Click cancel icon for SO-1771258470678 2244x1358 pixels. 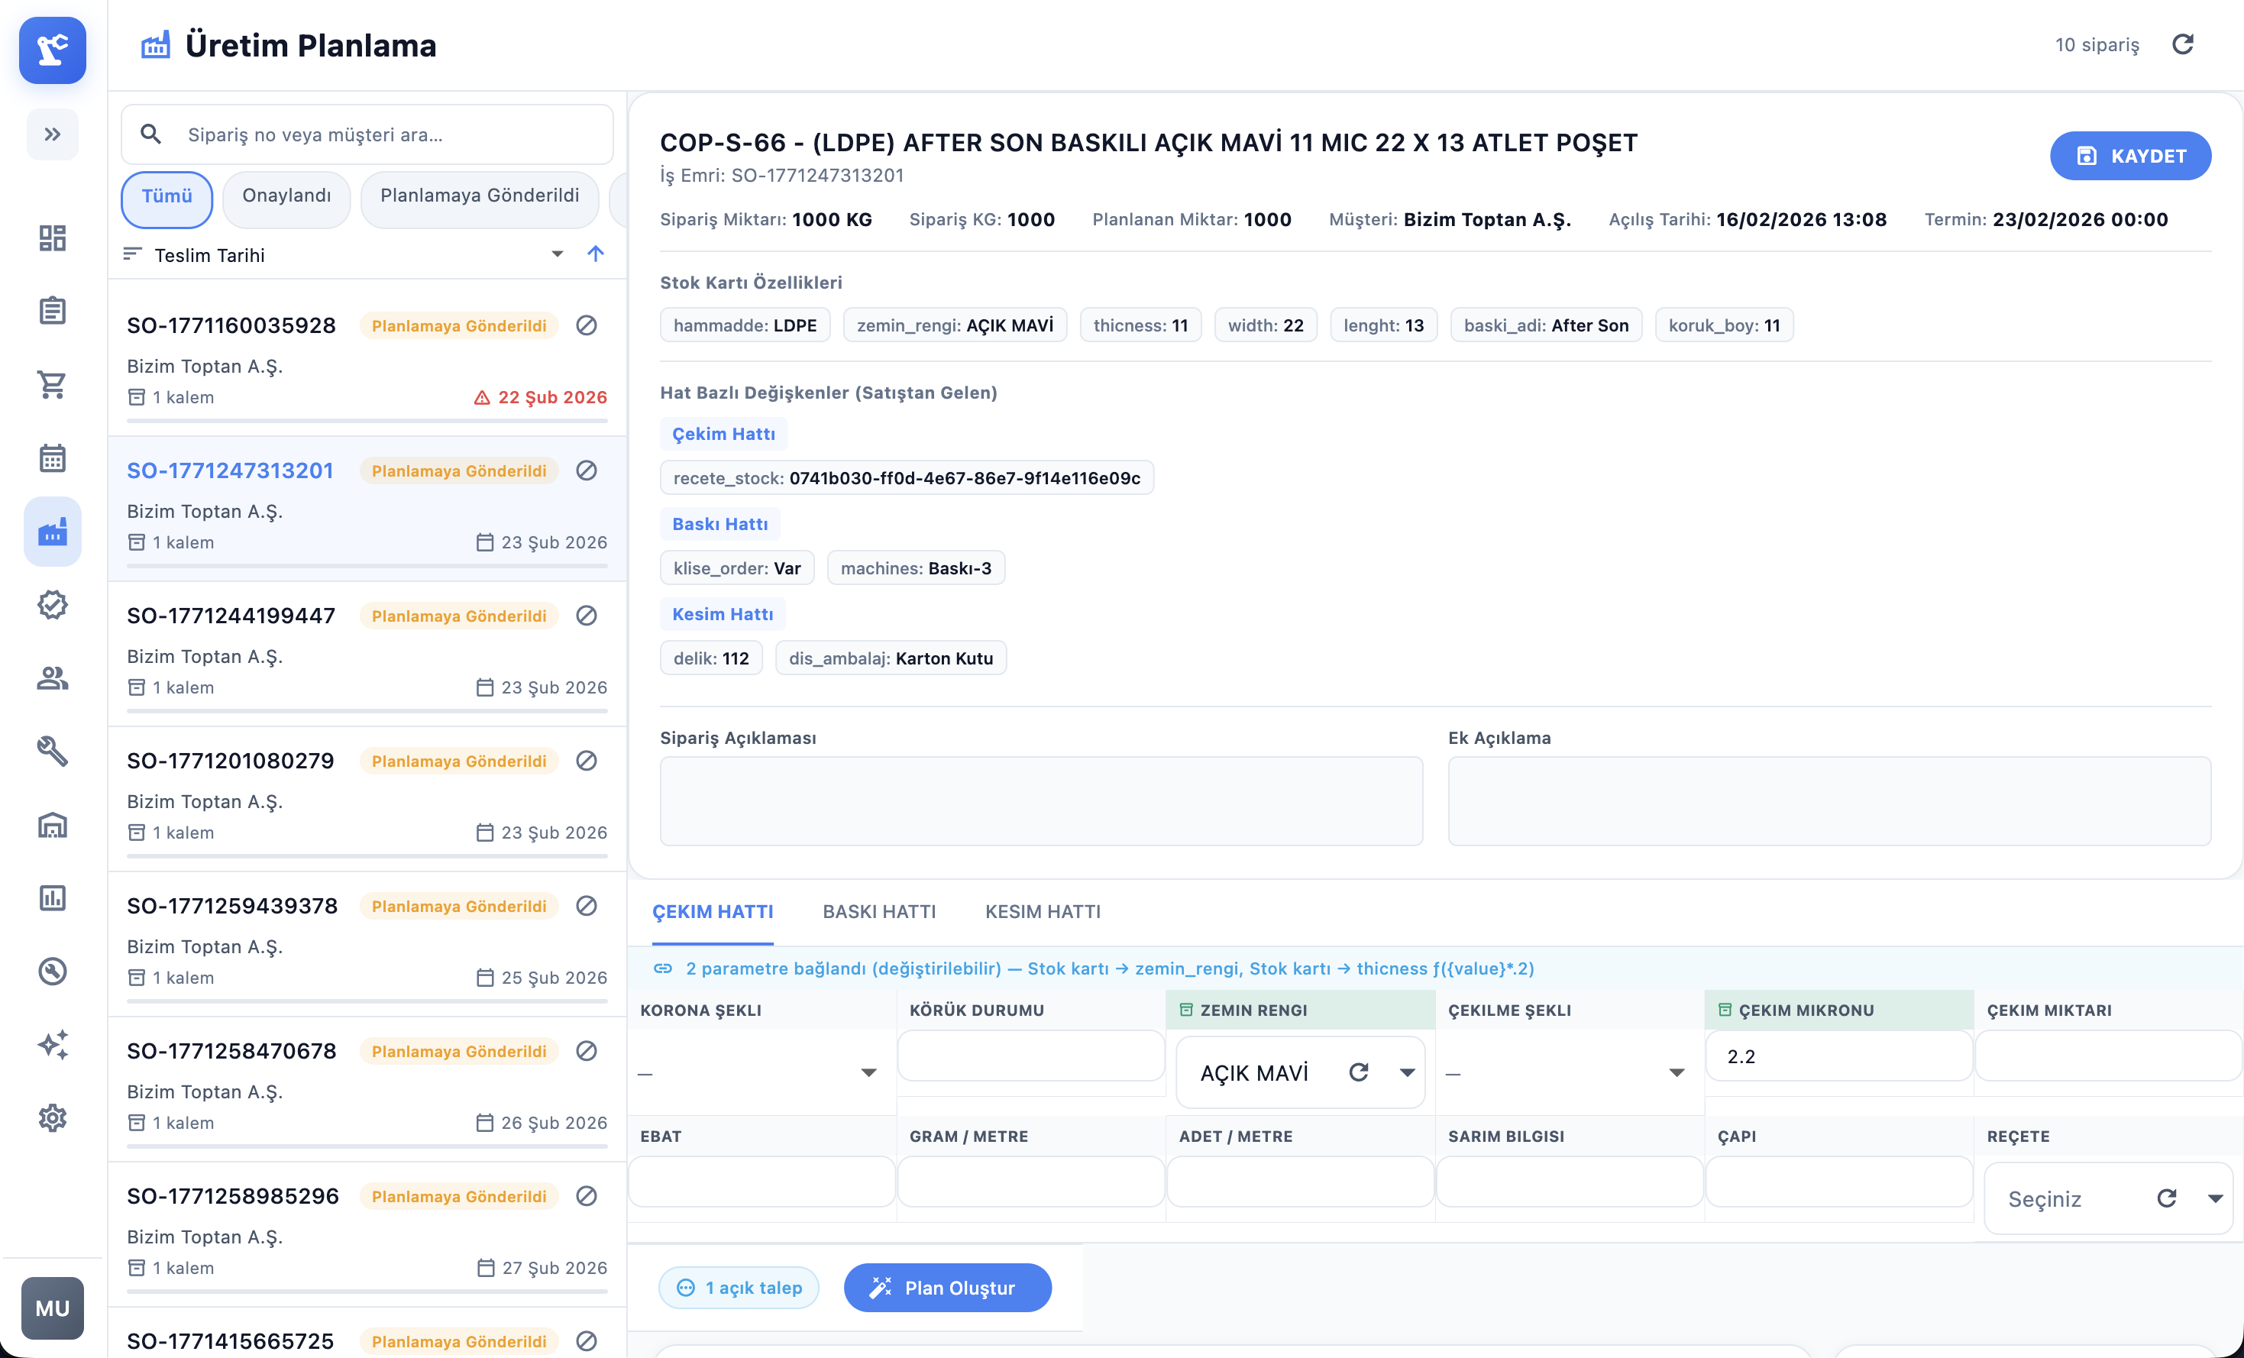(587, 1051)
